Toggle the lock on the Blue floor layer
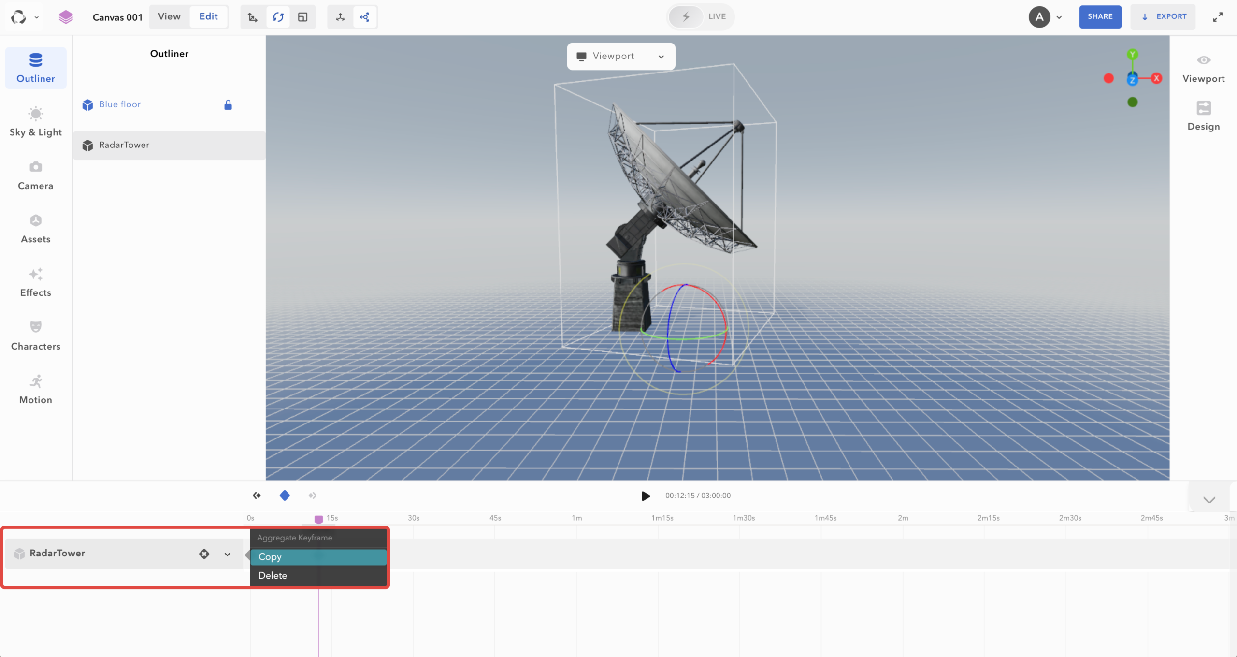The image size is (1237, 657). (x=228, y=104)
